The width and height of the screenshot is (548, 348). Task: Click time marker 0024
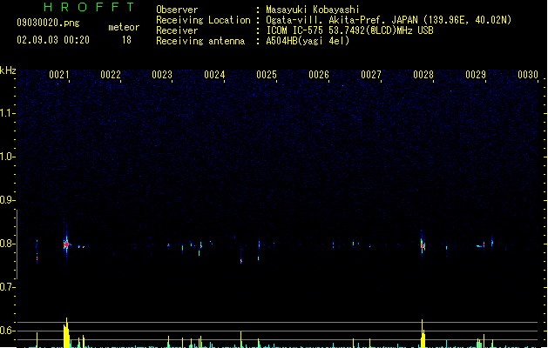tap(214, 75)
